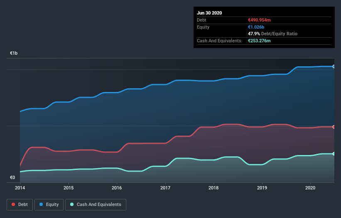Image resolution: width=341 pixels, height=218 pixels.
Task: Toggle the Equity series legend button
Action: 49,205
